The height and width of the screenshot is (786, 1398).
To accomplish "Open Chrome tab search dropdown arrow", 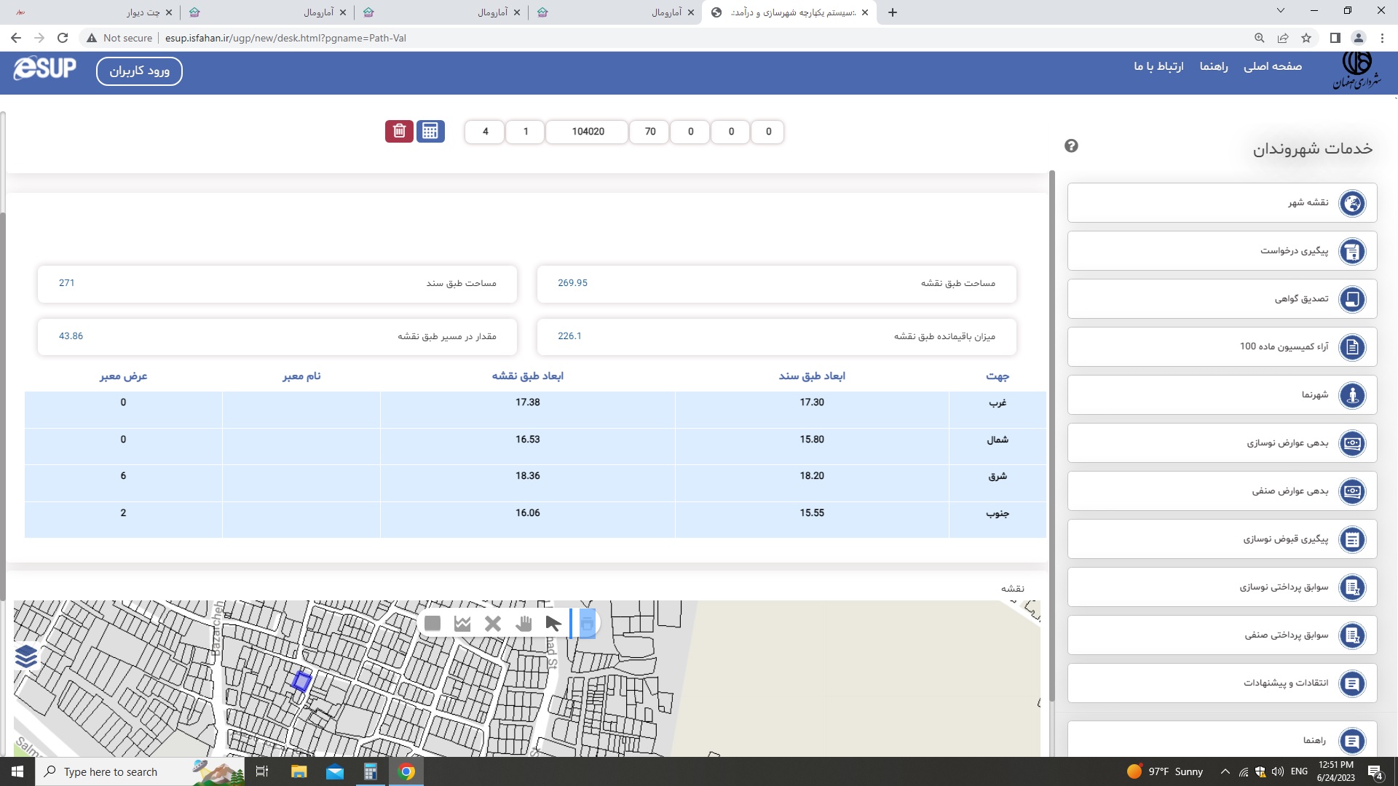I will (1281, 11).
